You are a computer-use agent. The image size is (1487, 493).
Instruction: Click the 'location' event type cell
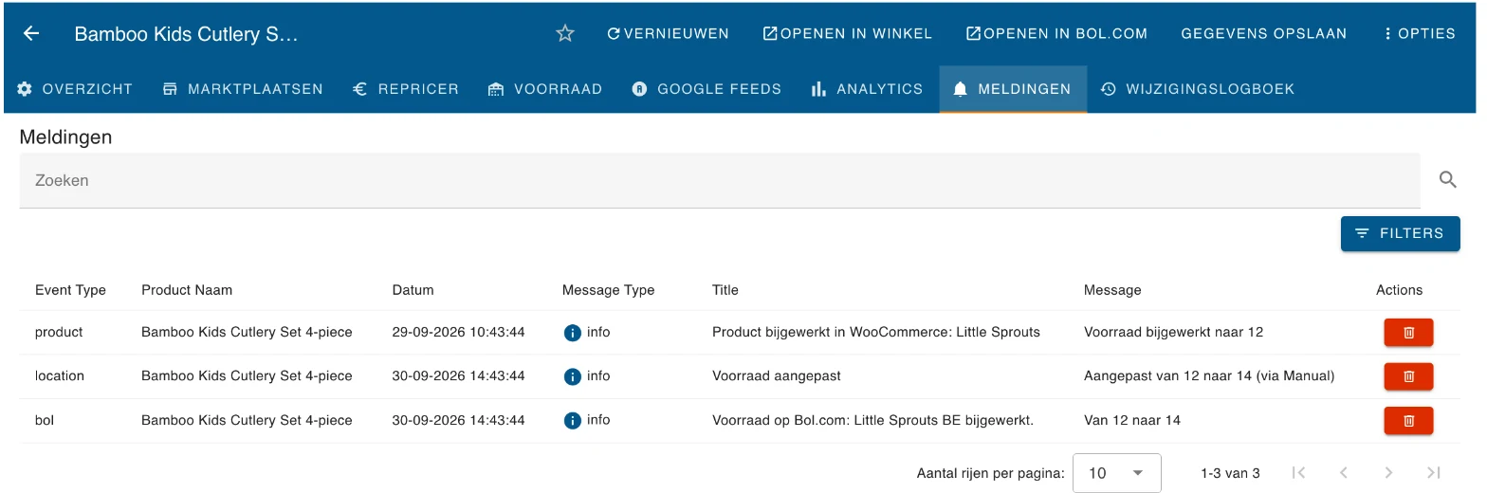point(60,376)
